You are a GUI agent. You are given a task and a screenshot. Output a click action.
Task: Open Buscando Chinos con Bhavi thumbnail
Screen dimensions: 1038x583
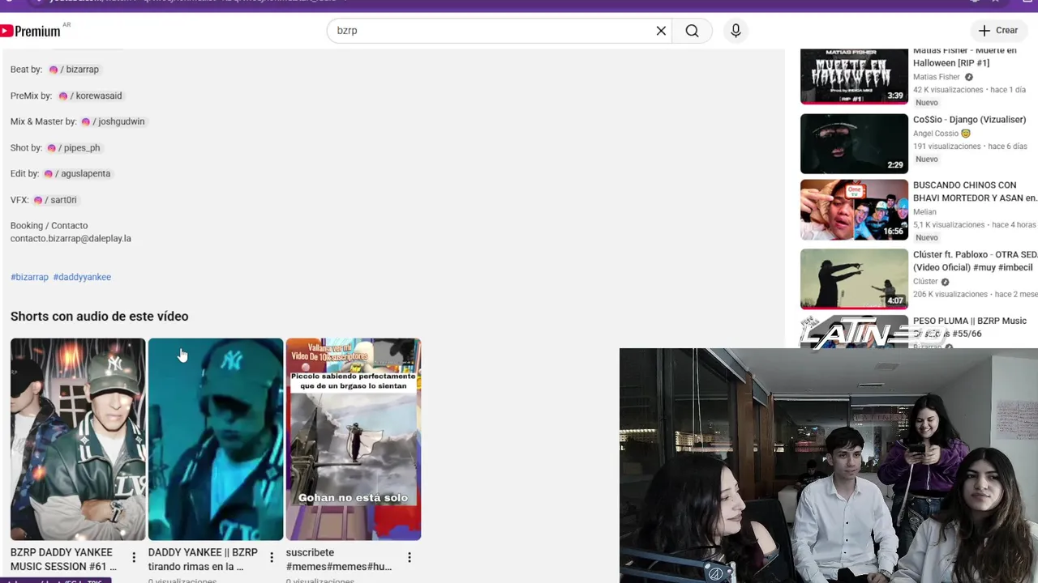tap(854, 211)
